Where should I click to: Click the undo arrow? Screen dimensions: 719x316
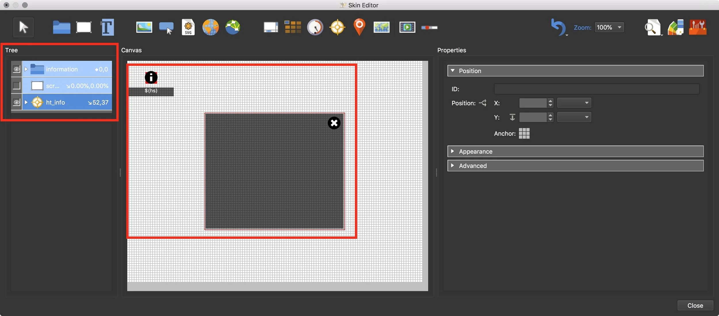(x=558, y=27)
